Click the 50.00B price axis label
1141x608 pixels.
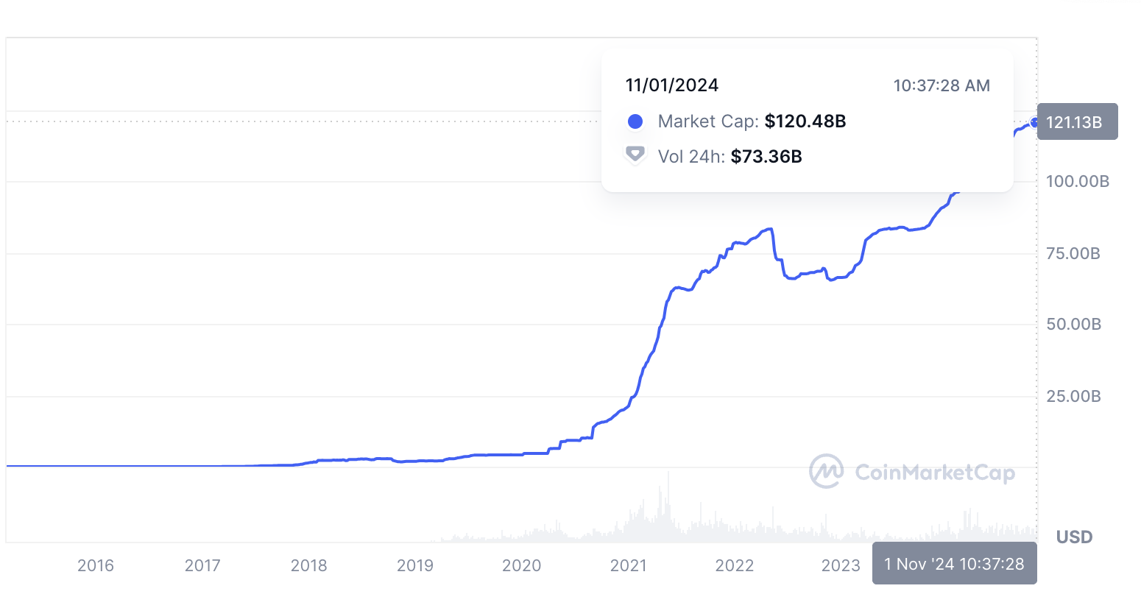coord(1073,324)
